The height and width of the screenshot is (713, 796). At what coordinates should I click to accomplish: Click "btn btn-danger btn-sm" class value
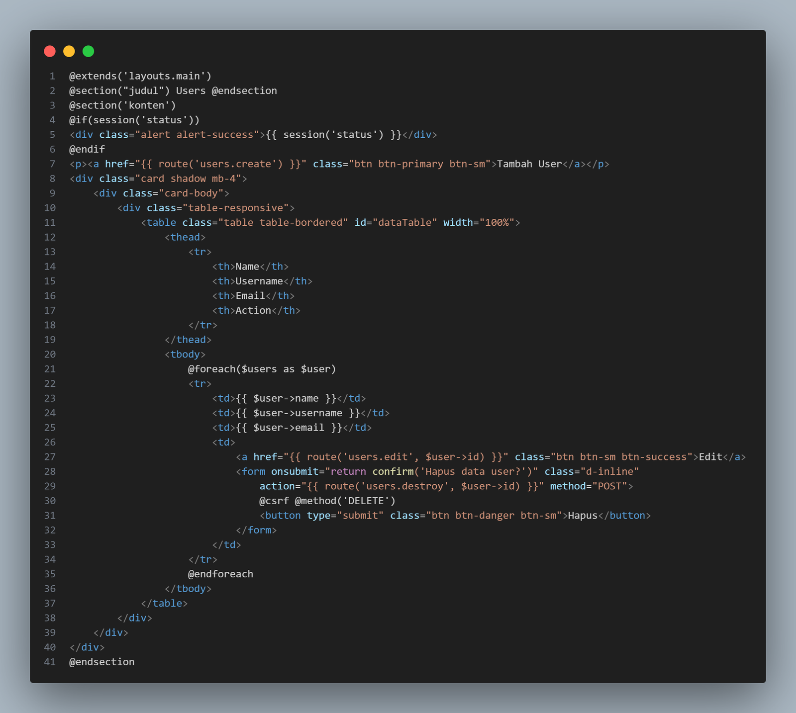point(494,516)
